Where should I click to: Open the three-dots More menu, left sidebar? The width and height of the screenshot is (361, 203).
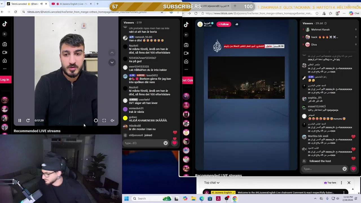pyautogui.click(x=5, y=69)
